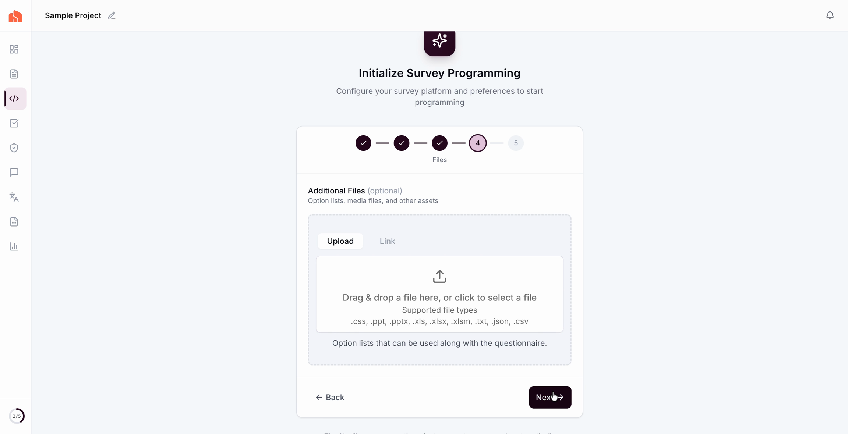Edit project name with pencil icon
Screen dimensions: 848x434
click(112, 15)
